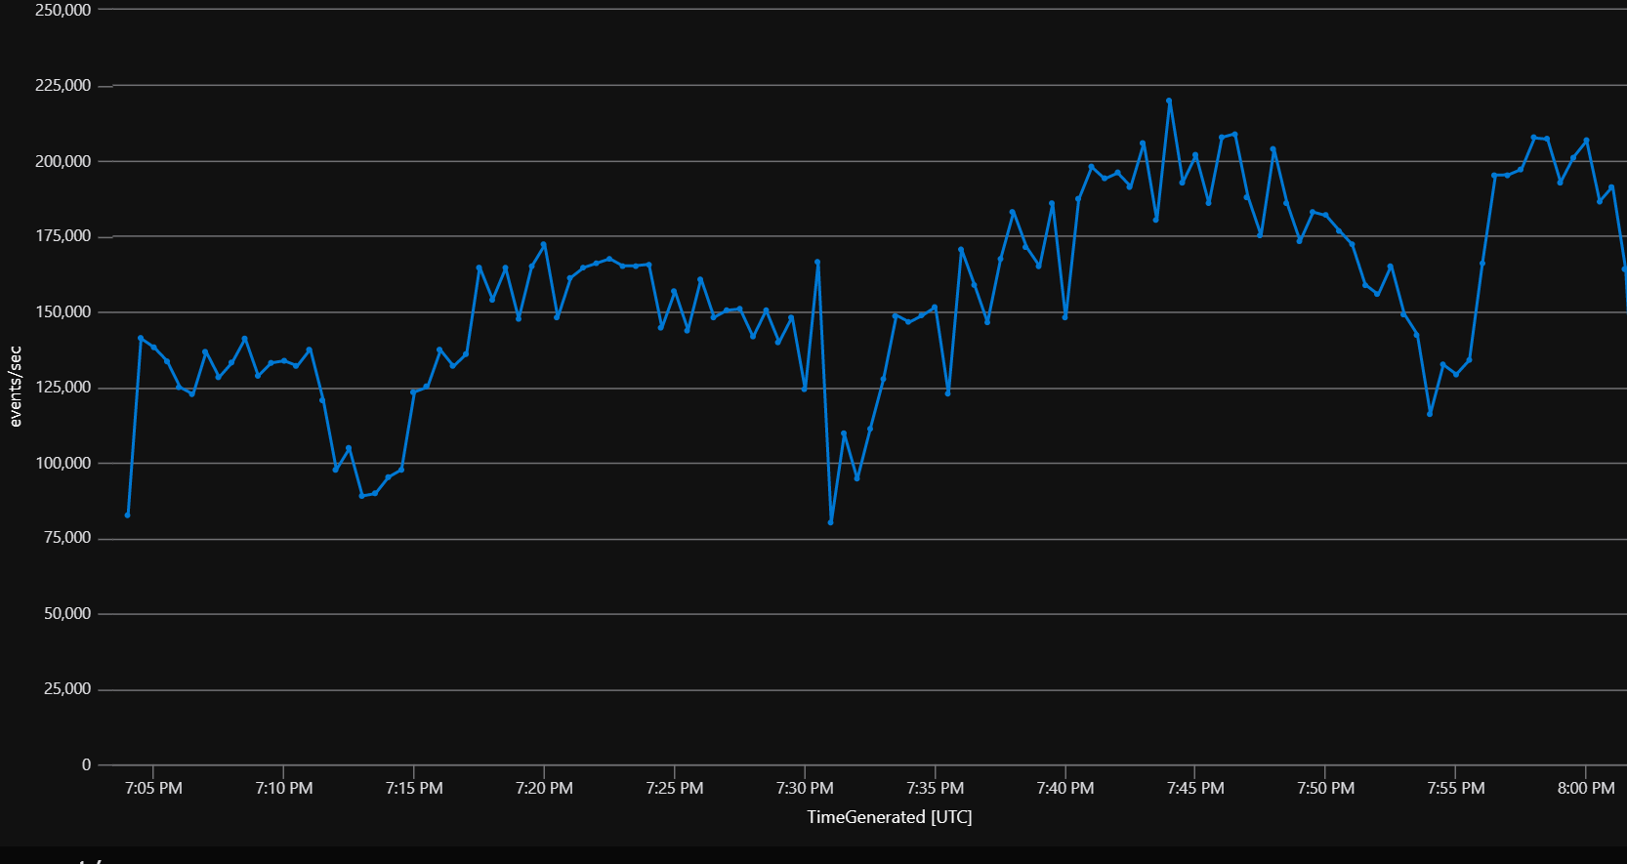Click the 0 y-axis label
The height and width of the screenshot is (864, 1627).
point(87,765)
